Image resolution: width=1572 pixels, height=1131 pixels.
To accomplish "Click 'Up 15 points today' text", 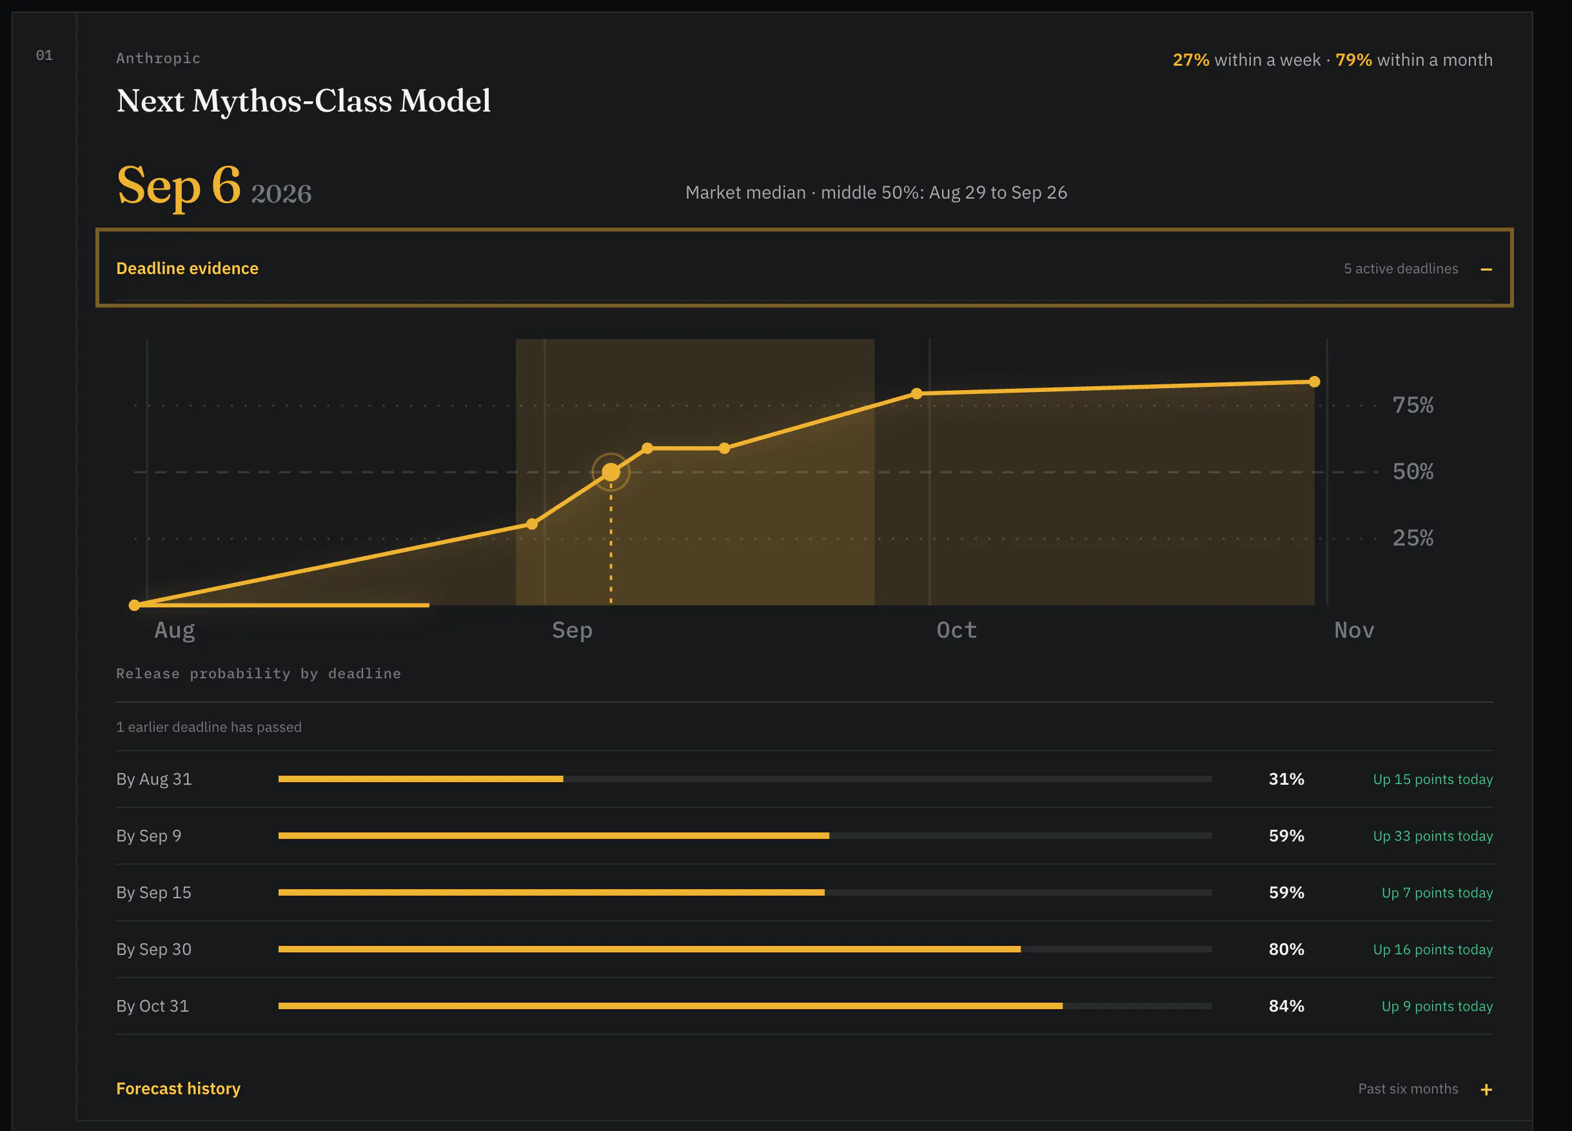I will [x=1433, y=779].
